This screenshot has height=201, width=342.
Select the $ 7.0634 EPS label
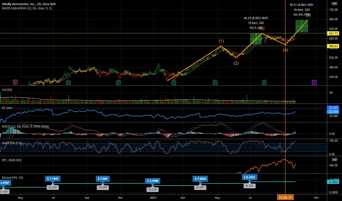click(x=200, y=179)
